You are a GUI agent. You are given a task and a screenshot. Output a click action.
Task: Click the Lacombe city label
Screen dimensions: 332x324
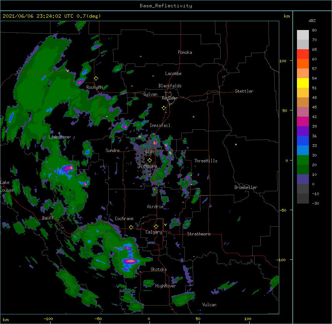173,73
